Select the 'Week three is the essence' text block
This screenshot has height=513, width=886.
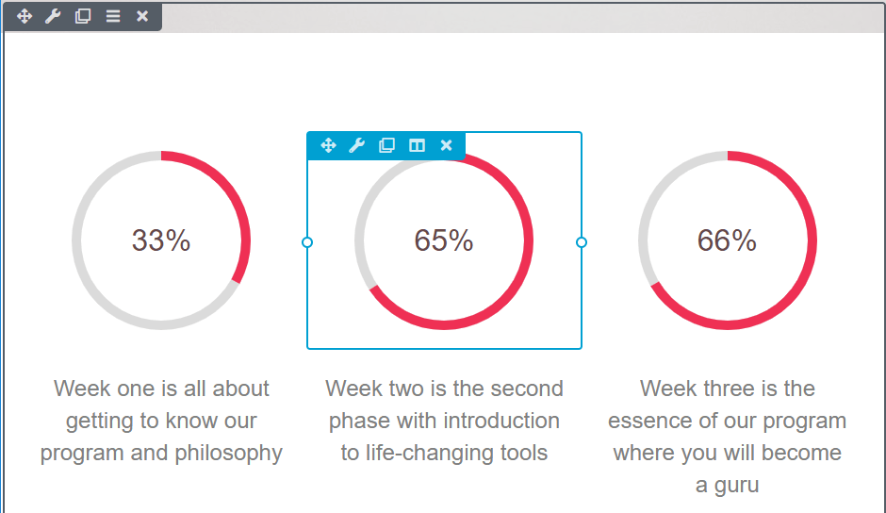(x=728, y=437)
